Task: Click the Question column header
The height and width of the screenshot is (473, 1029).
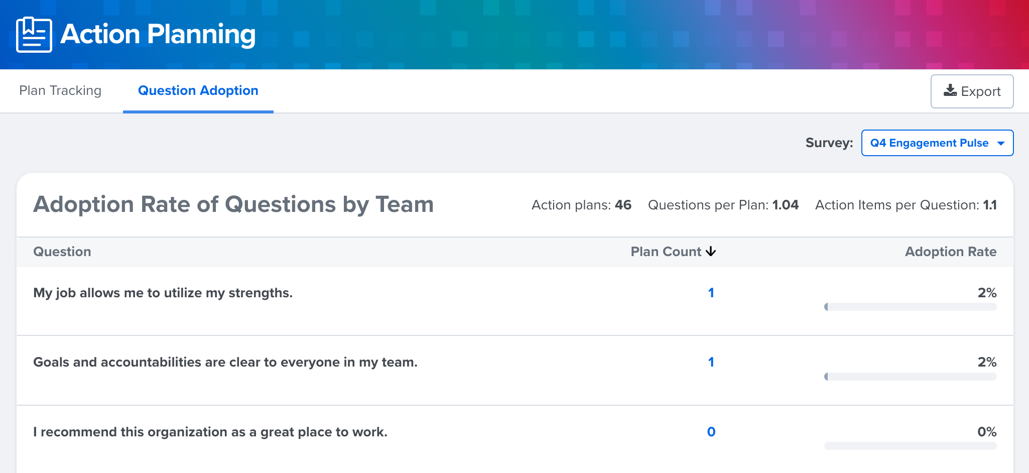Action: [62, 252]
